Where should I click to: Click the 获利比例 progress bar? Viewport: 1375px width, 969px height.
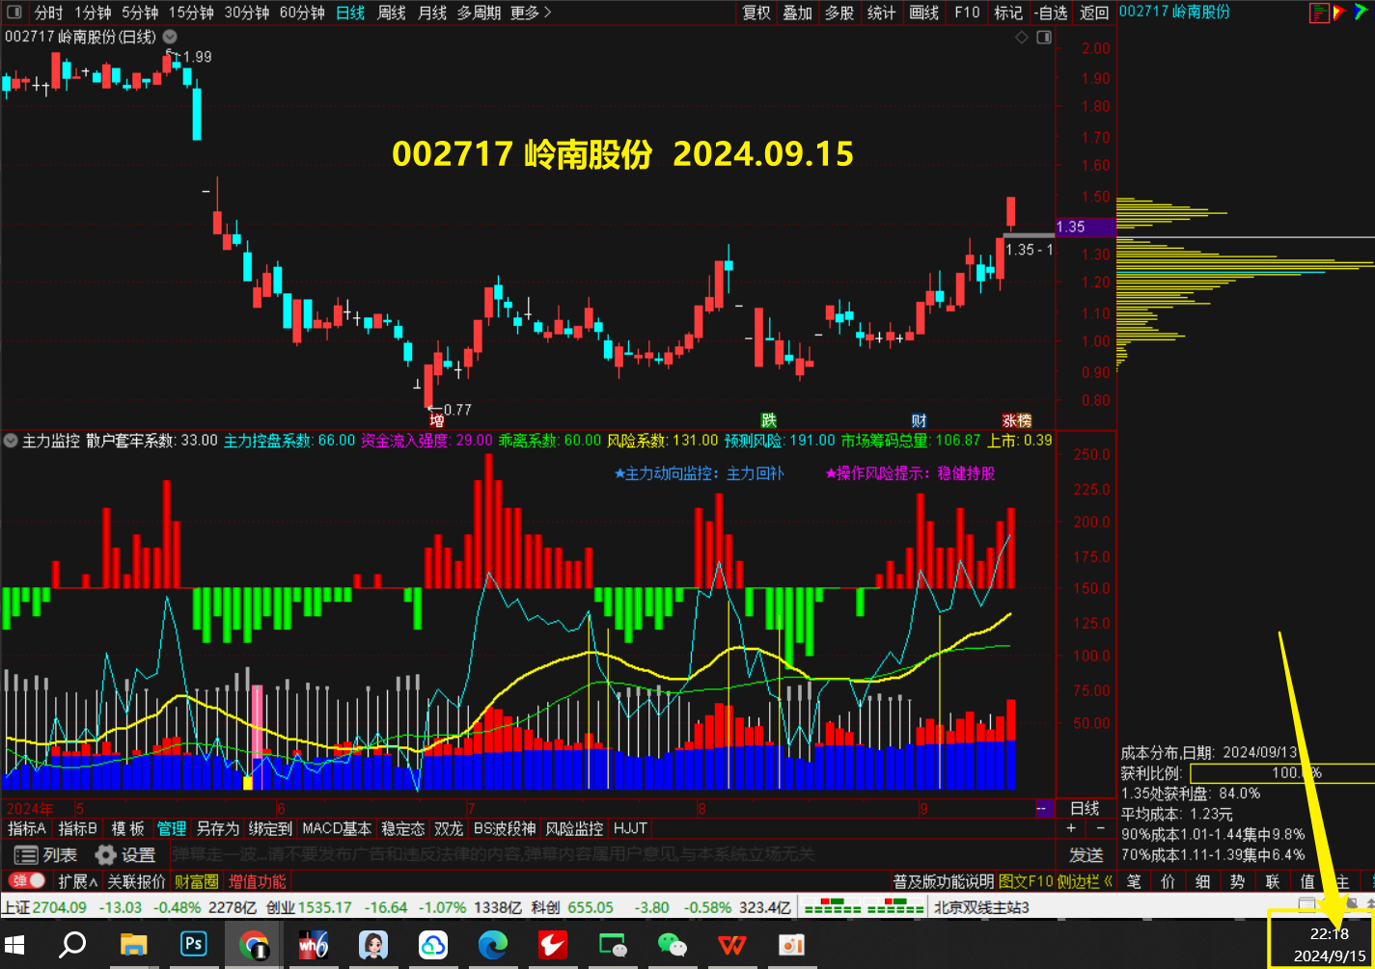point(1282,773)
